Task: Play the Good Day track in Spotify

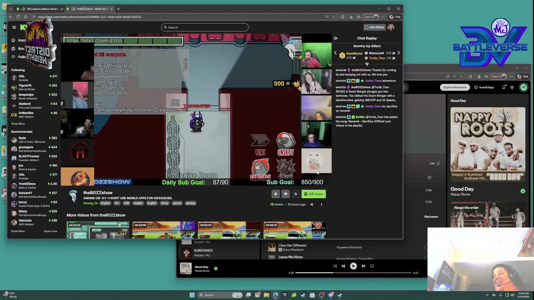Action: (x=353, y=266)
